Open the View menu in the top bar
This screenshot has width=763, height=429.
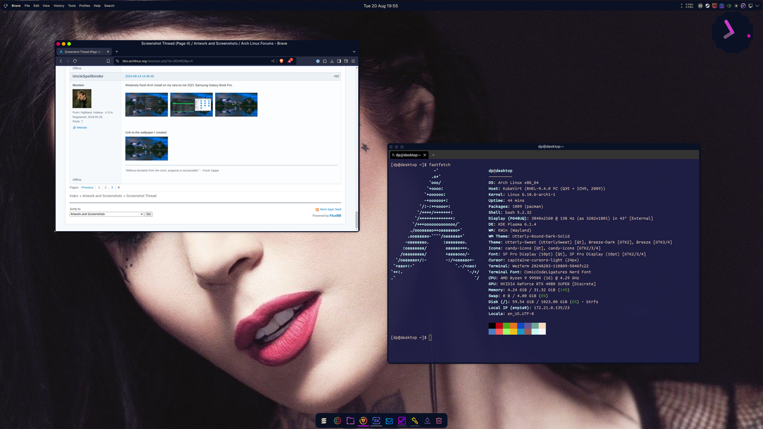point(46,5)
